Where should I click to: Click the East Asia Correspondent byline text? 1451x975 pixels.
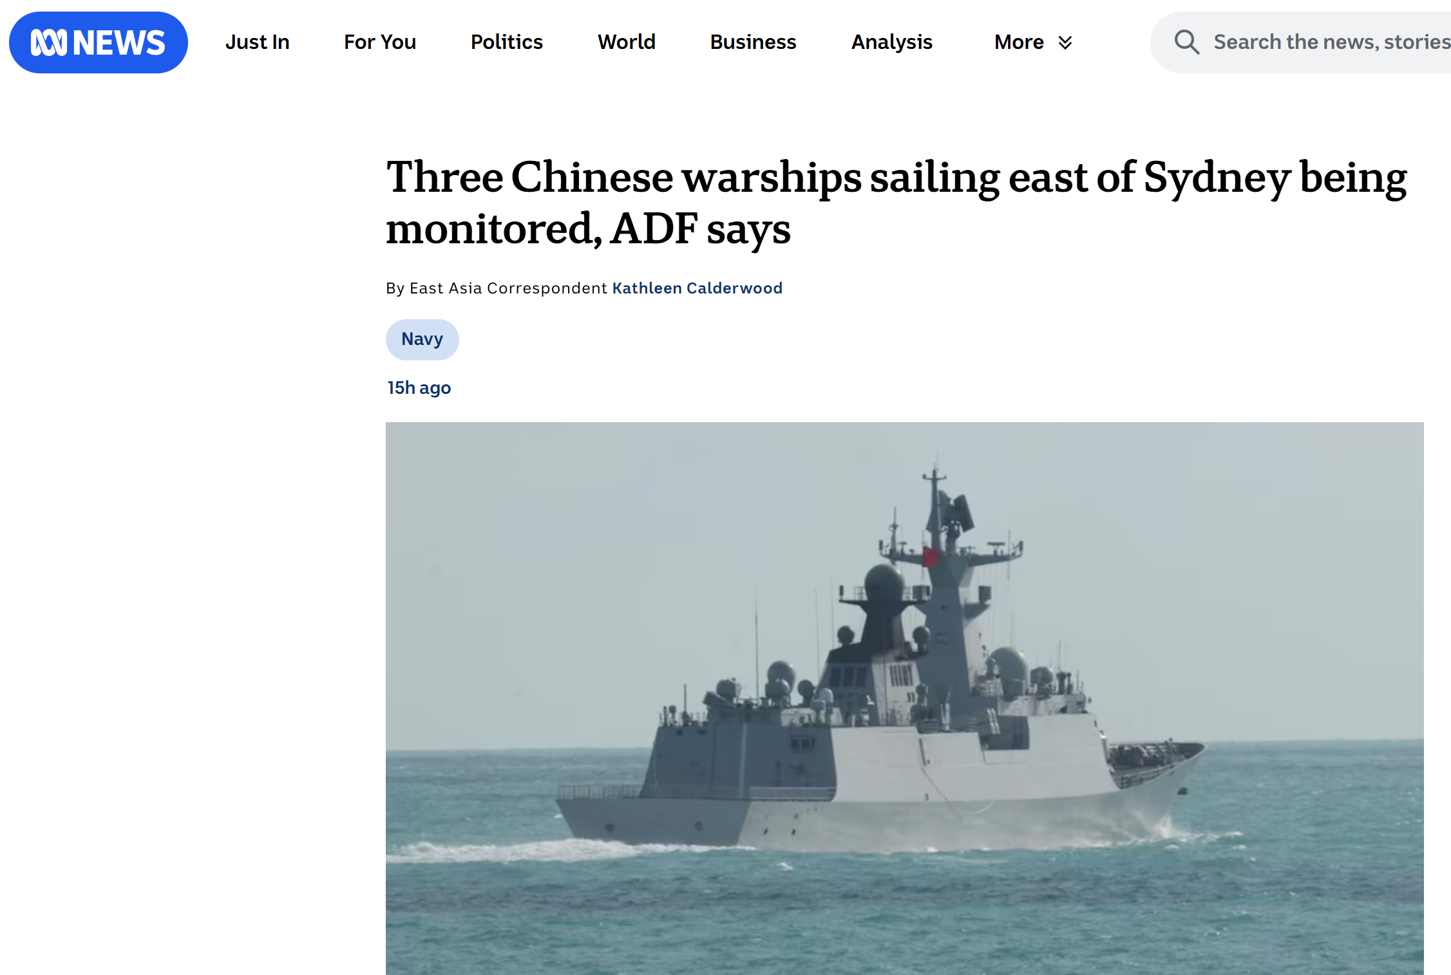point(509,288)
